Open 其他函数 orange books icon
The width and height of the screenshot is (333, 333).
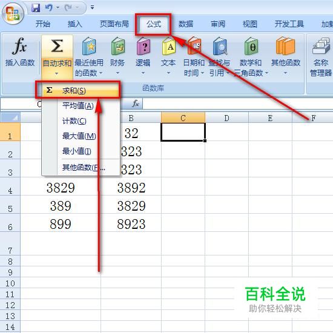pos(286,47)
